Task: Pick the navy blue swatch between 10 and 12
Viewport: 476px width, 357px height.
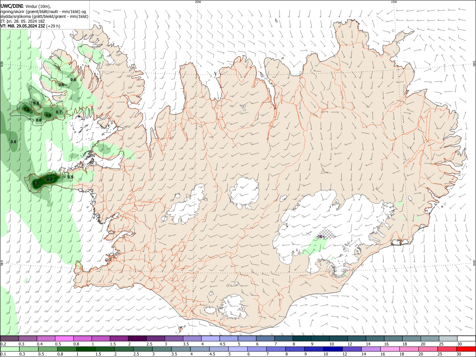Action: pos(333,349)
